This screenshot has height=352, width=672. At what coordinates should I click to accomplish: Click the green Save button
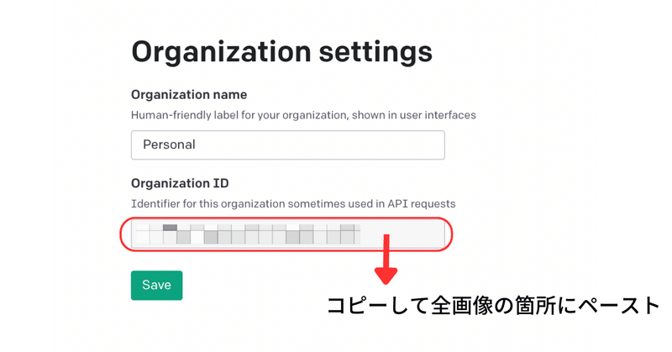tap(156, 285)
